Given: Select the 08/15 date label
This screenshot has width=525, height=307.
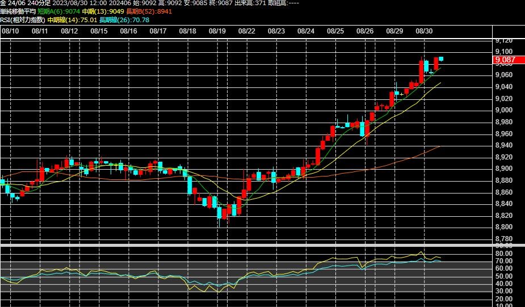Looking at the screenshot, I should [99, 31].
